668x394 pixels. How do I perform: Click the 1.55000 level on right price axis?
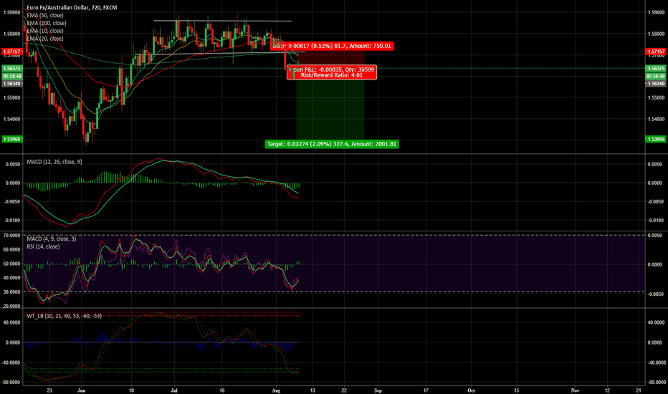point(656,97)
